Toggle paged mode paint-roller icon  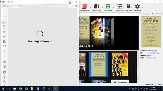(5, 67)
